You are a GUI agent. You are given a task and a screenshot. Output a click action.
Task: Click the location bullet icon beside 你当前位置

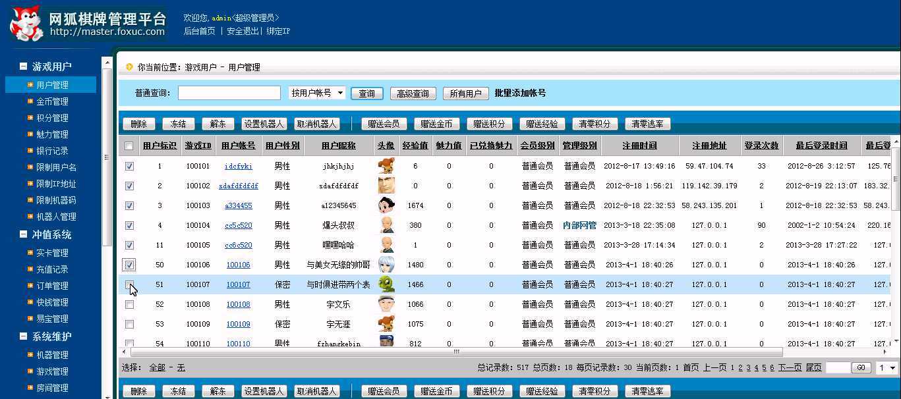click(x=129, y=67)
